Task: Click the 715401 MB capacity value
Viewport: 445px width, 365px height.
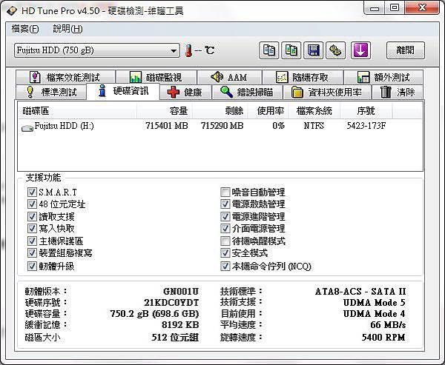Action: click(167, 126)
